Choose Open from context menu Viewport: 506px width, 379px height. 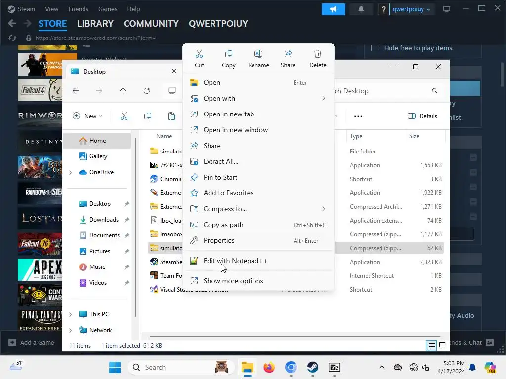point(258,82)
